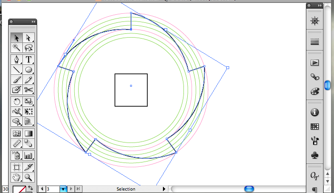
Task: Open the Stroke panel icon
Action: pyautogui.click(x=314, y=42)
